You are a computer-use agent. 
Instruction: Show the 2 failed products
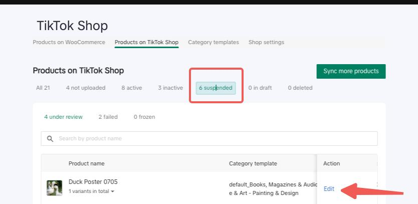pos(108,117)
